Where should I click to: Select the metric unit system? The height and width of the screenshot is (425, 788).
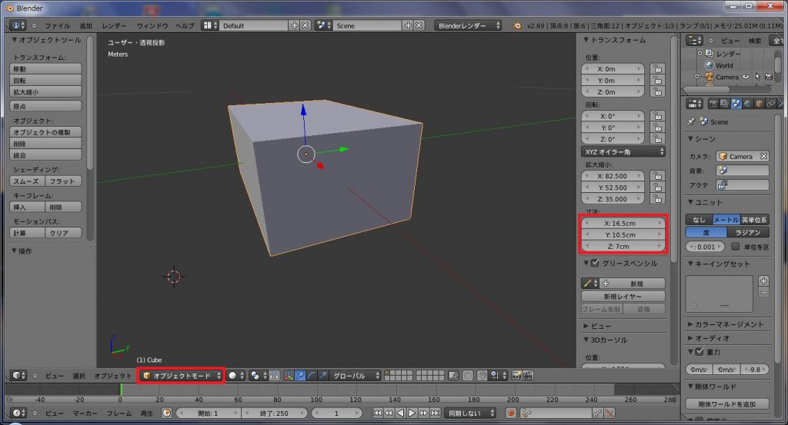(x=726, y=220)
